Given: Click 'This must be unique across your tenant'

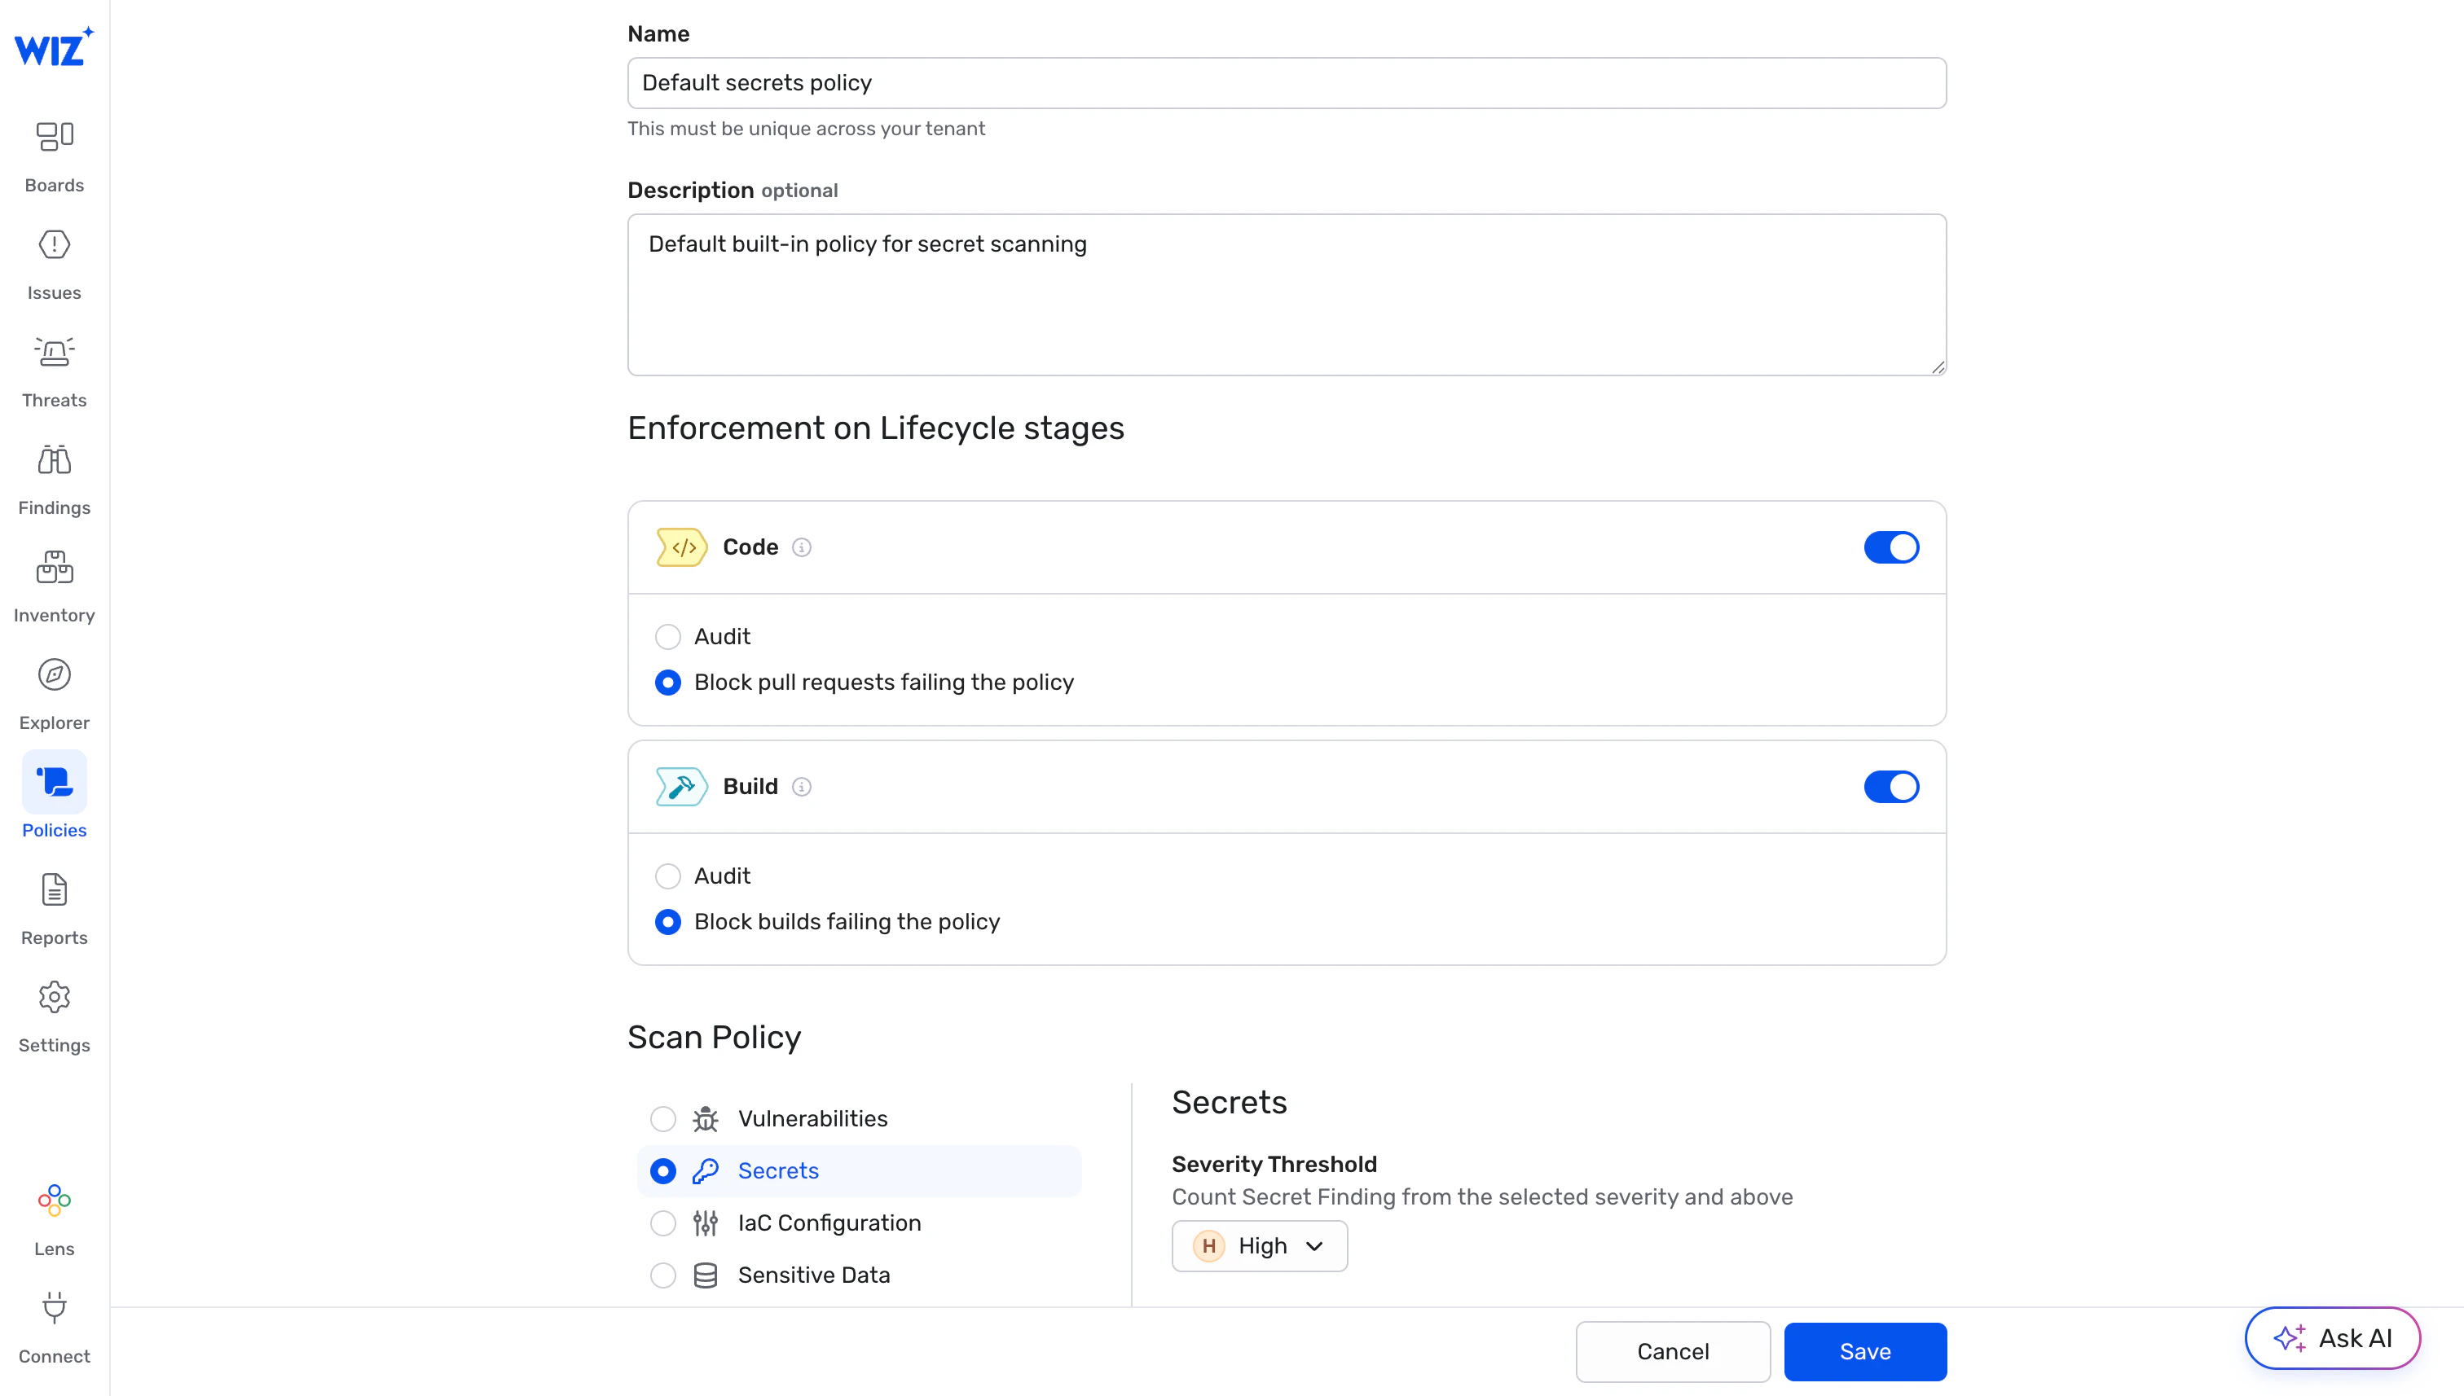Looking at the screenshot, I should [806, 129].
